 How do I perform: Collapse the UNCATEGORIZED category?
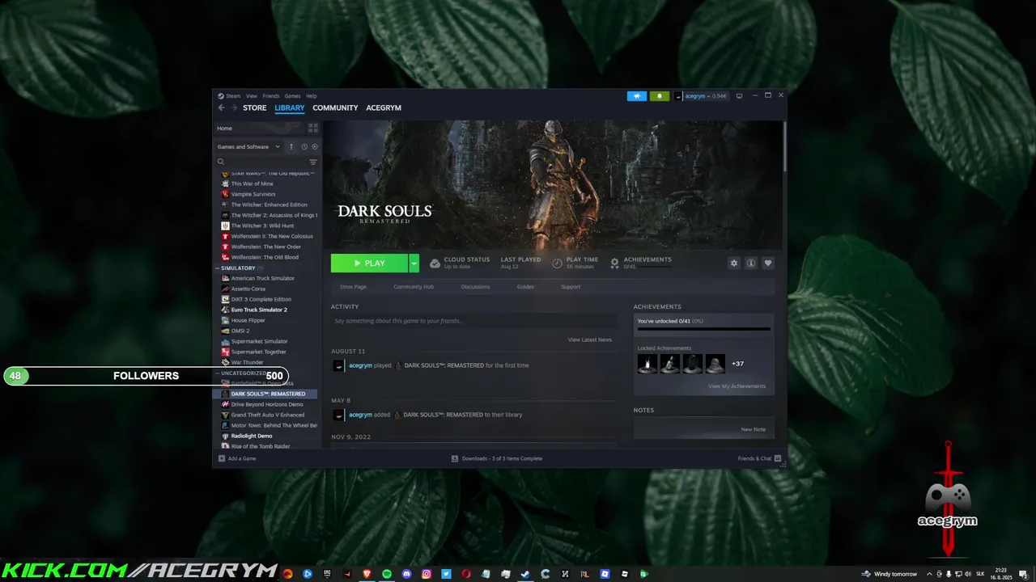pyautogui.click(x=218, y=373)
